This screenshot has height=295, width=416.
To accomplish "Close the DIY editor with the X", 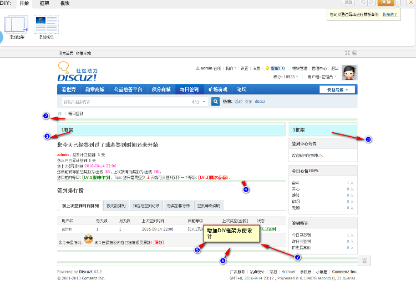I will [x=410, y=2].
